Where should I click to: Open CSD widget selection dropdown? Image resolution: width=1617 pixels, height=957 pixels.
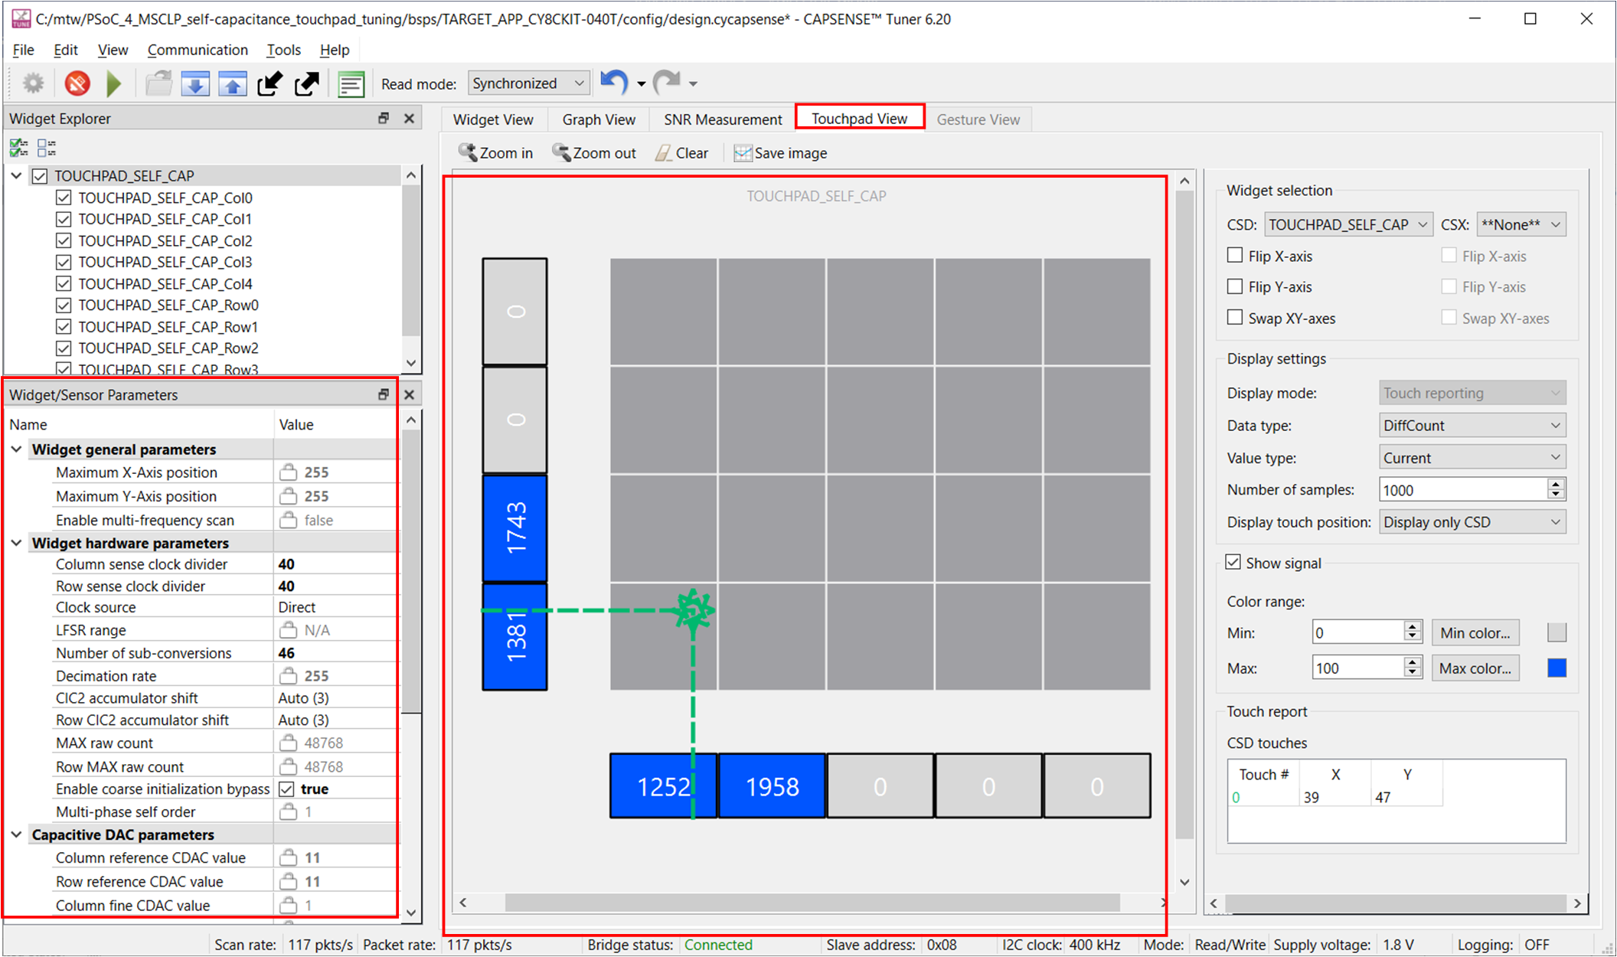click(x=1347, y=224)
